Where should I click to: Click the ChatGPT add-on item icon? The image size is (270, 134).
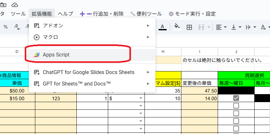point(37,72)
